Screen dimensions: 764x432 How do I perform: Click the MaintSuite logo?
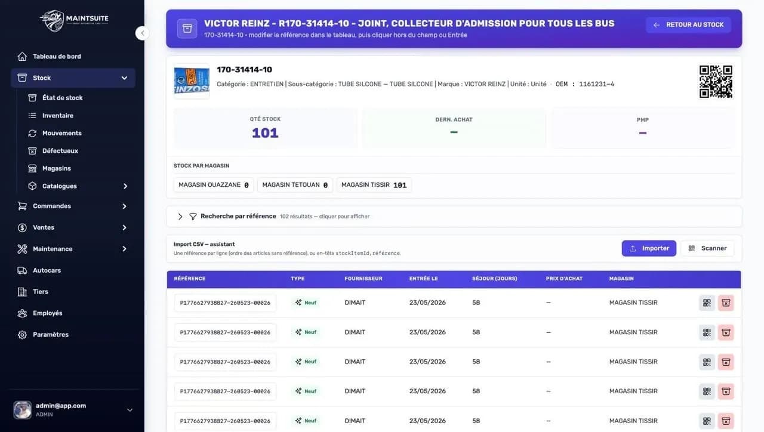point(74,21)
